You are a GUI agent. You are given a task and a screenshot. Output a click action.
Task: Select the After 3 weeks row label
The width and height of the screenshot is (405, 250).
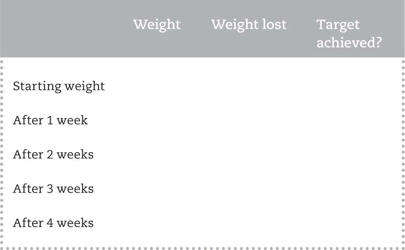[x=53, y=189]
